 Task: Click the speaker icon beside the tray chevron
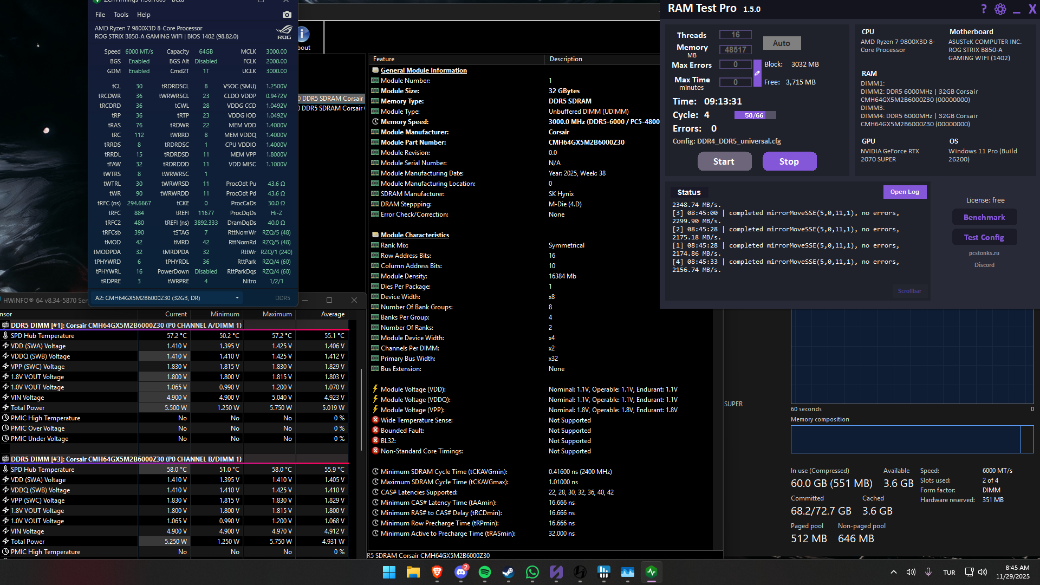911,572
